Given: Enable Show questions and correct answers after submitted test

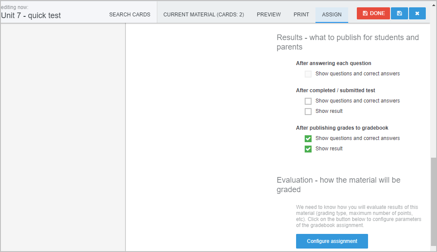Looking at the screenshot, I should (308, 101).
